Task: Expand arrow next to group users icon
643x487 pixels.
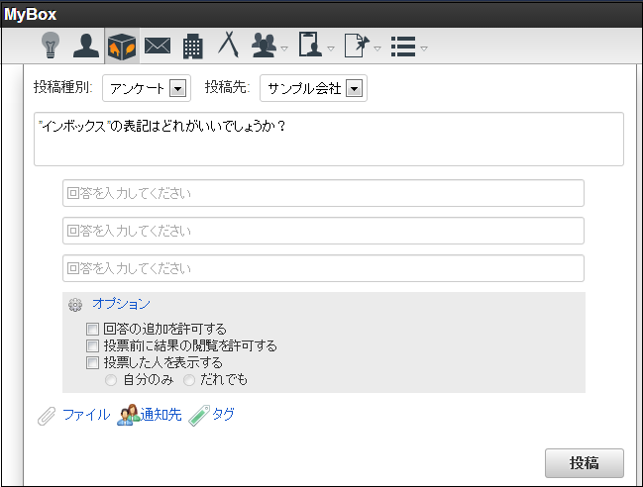Action: (284, 49)
